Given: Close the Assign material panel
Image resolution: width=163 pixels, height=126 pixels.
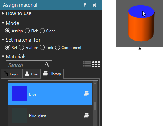Looking at the screenshot, I should (94, 5).
